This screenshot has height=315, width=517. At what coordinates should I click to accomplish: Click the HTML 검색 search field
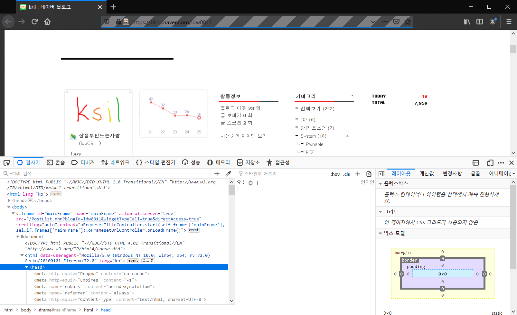click(106, 174)
